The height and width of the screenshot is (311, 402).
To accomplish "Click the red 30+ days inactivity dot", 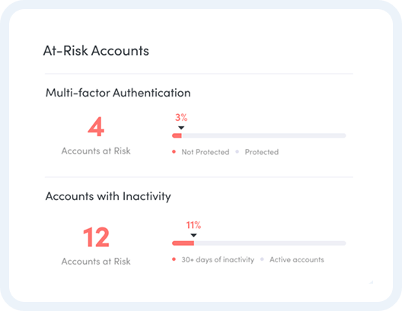I will [x=174, y=259].
